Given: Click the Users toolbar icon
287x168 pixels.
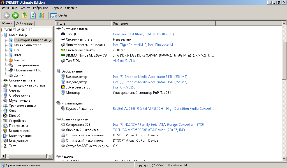Looking at the screenshot, I should coord(41,15).
